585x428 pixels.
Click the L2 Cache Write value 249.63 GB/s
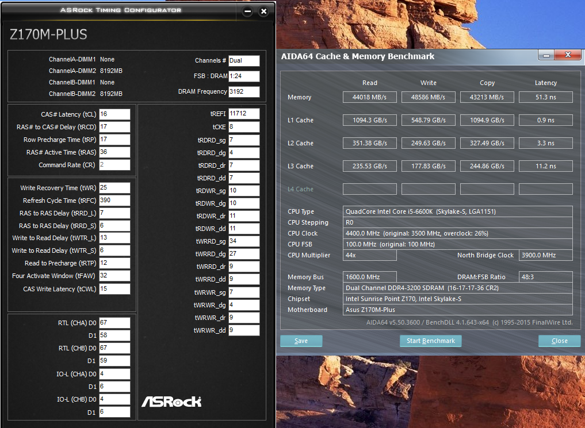(x=429, y=143)
